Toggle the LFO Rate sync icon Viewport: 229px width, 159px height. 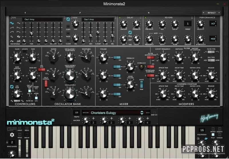12,86
